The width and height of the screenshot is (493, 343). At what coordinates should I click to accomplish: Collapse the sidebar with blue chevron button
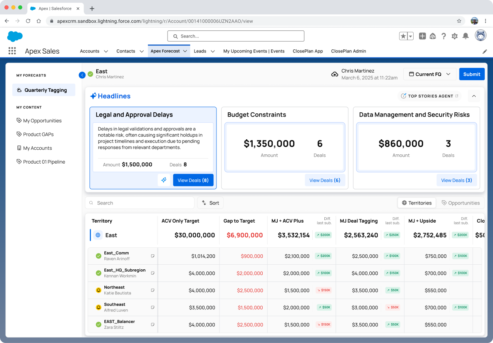[82, 75]
